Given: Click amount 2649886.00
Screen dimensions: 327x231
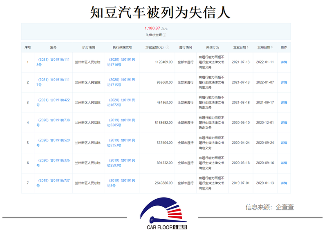Looking at the screenshot, I should [x=164, y=183].
